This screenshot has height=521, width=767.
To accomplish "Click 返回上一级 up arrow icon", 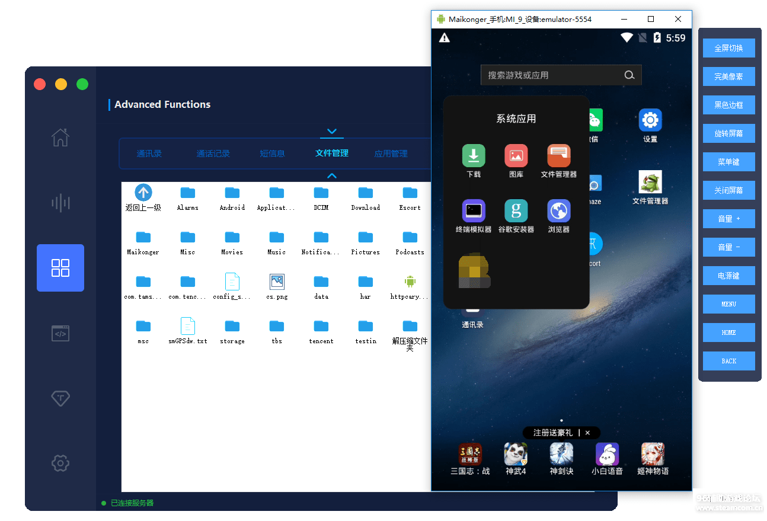I will point(143,193).
